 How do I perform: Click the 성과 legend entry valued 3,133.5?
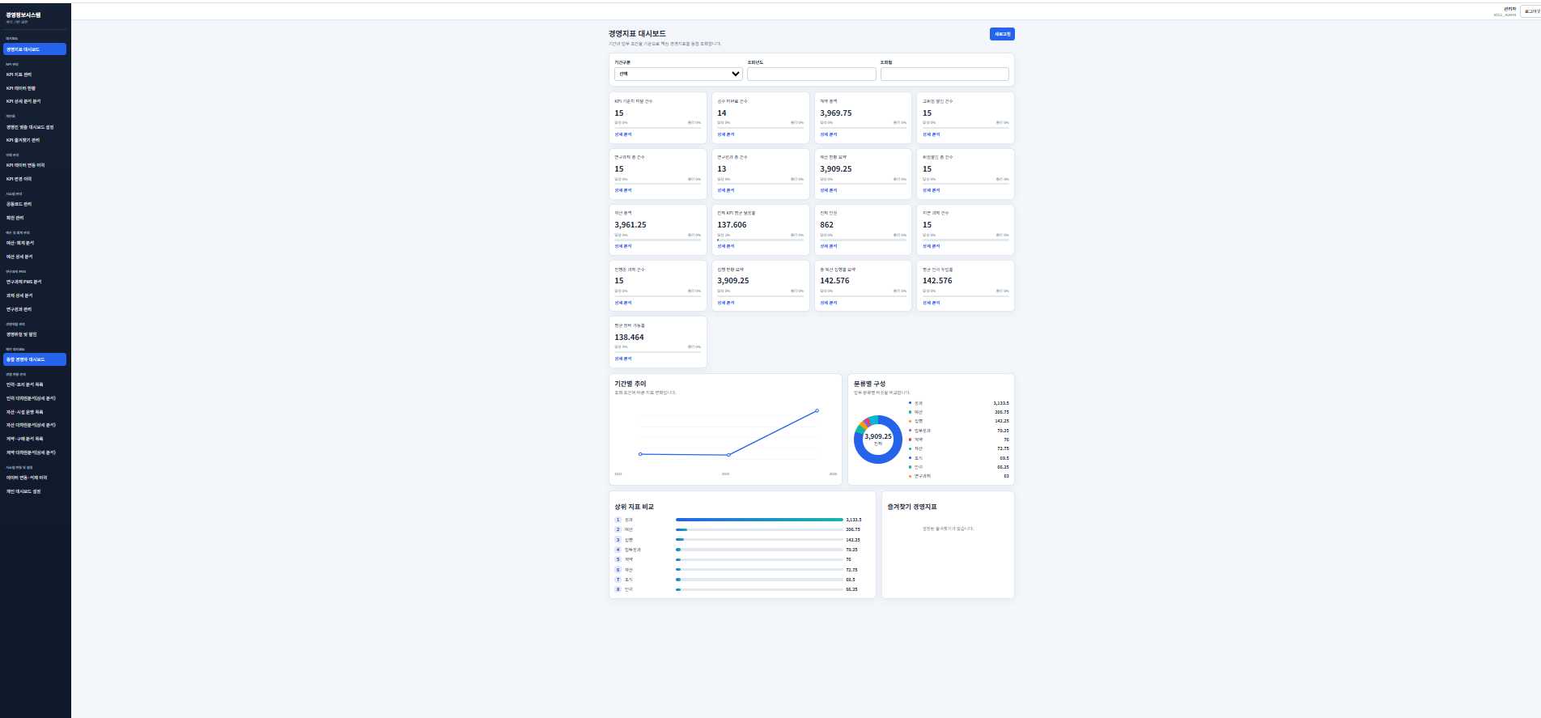[x=959, y=403]
